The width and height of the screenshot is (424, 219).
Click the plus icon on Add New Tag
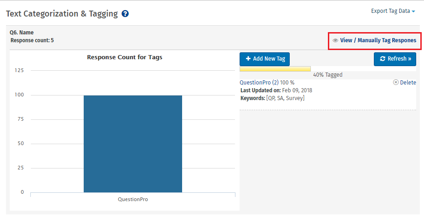(x=248, y=59)
